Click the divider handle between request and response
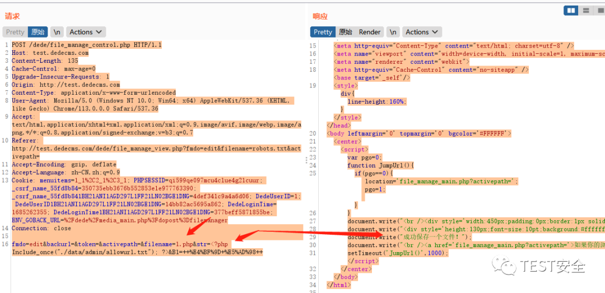The width and height of the screenshot is (605, 293). pos(306,160)
